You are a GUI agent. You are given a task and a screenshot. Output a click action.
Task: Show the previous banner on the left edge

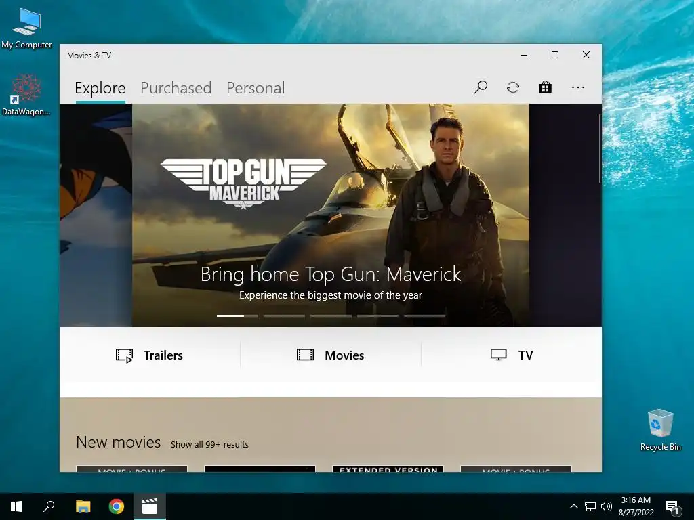point(96,215)
